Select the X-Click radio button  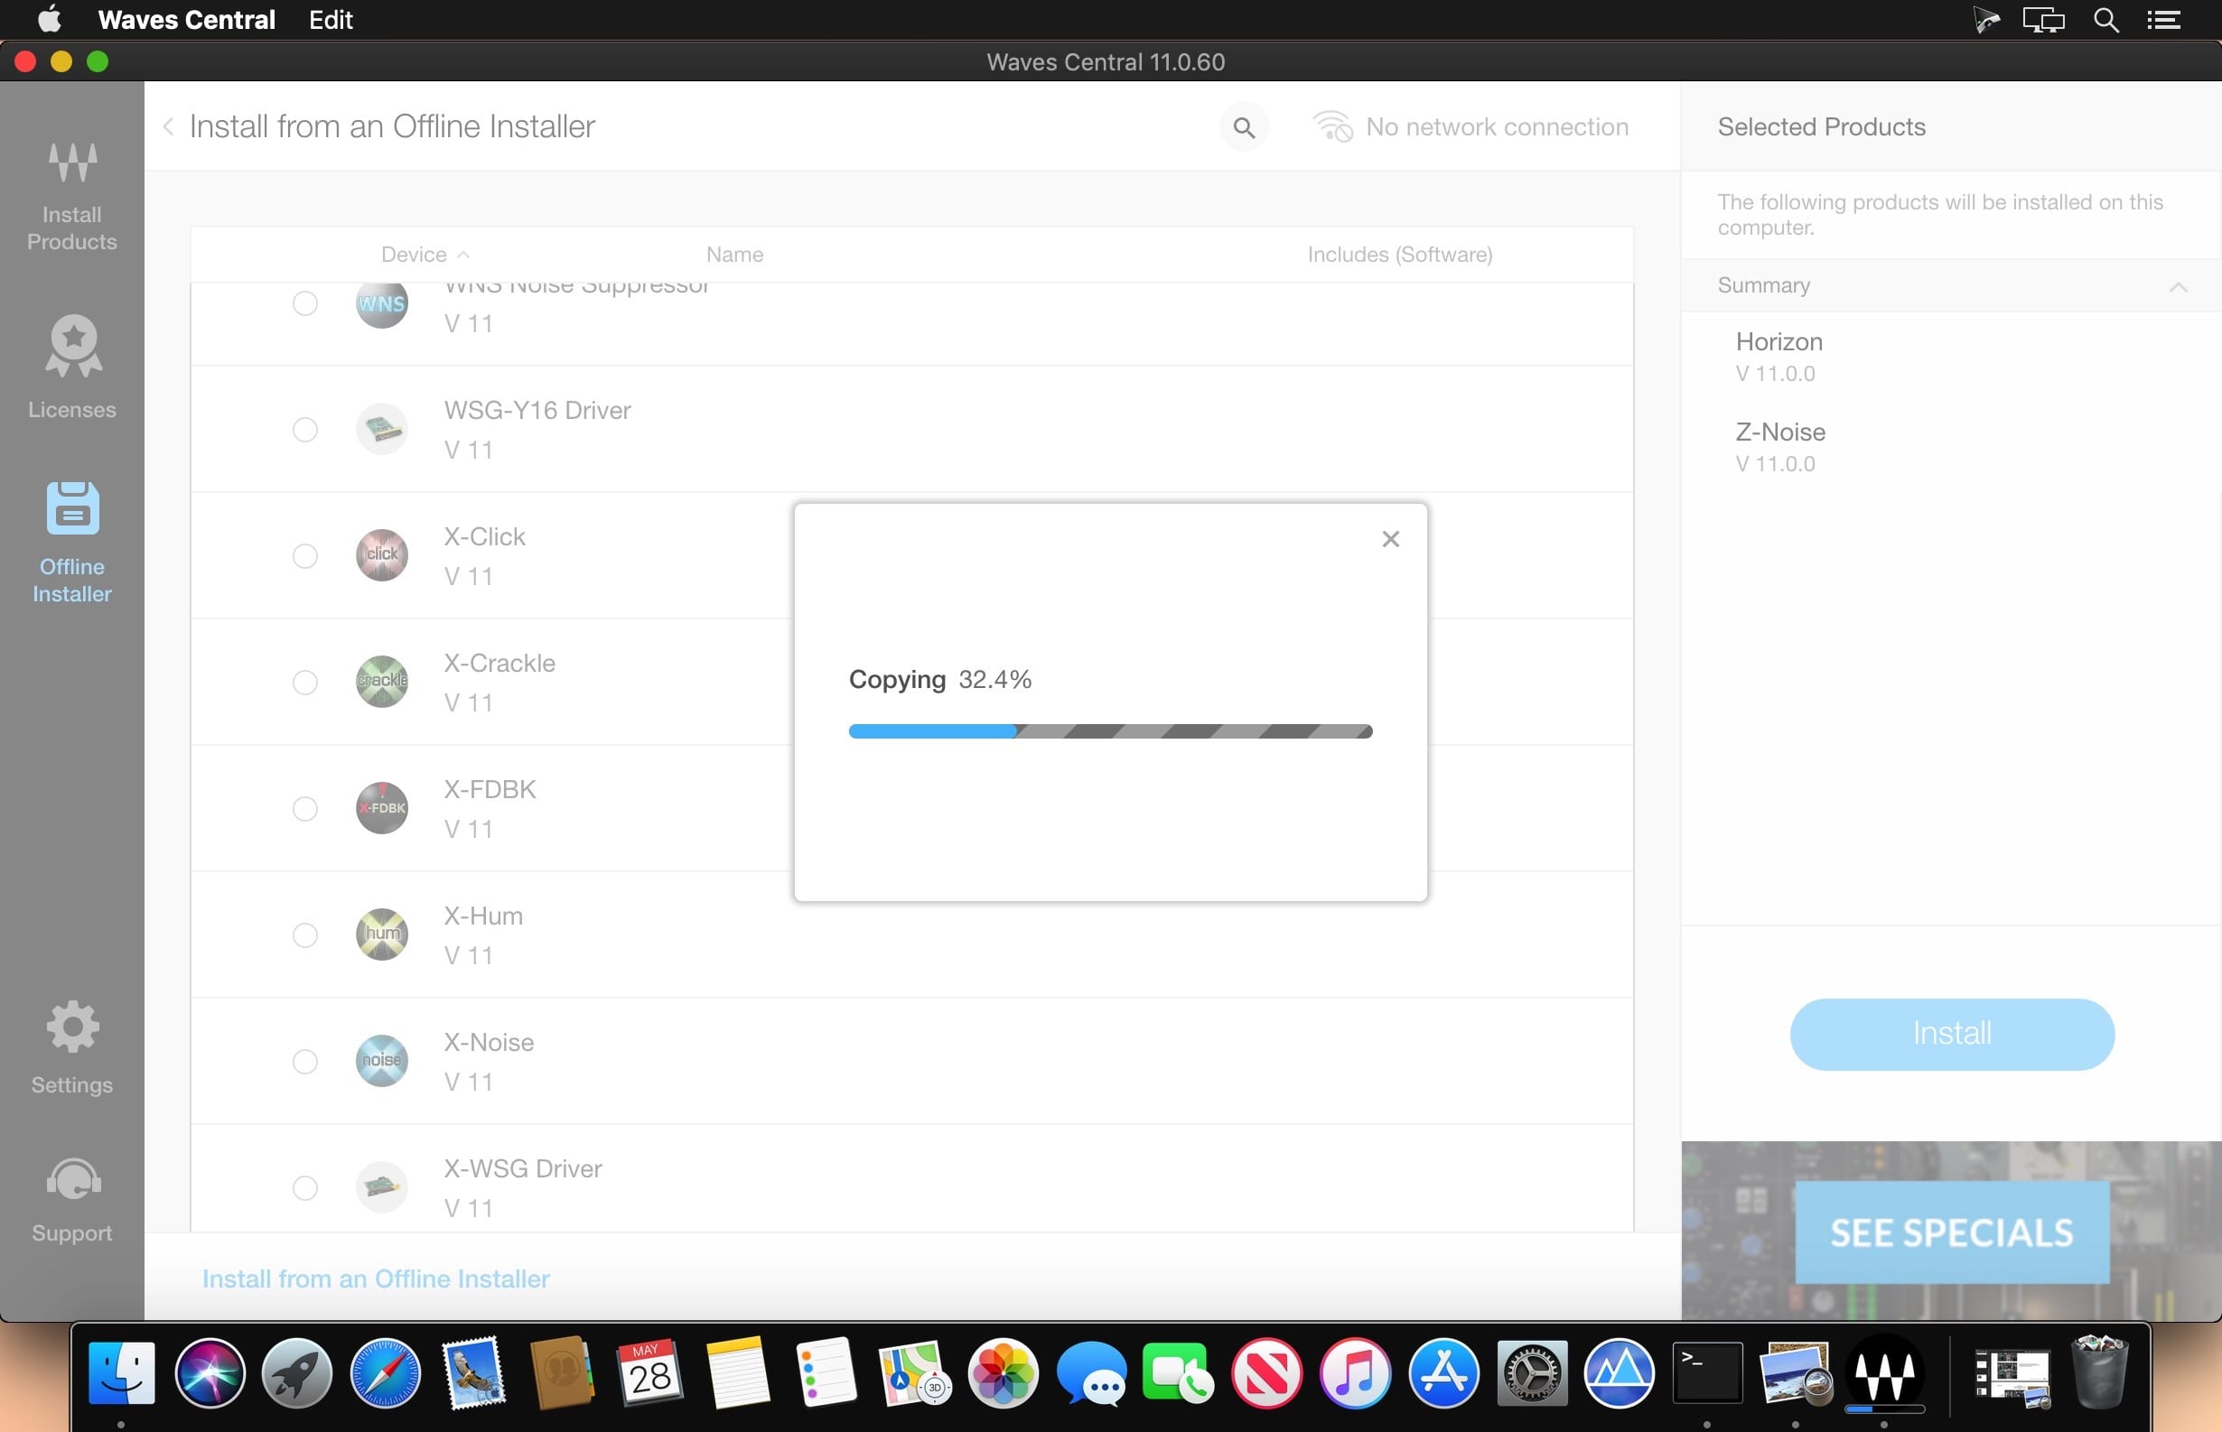click(305, 556)
